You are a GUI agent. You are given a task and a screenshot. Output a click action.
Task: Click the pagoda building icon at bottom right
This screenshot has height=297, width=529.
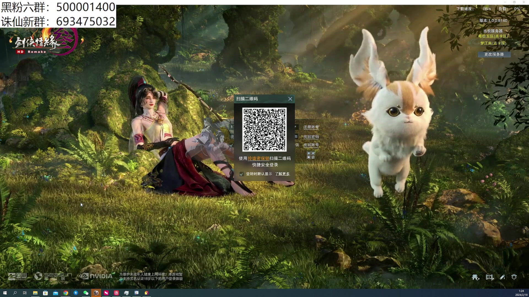[x=475, y=277]
